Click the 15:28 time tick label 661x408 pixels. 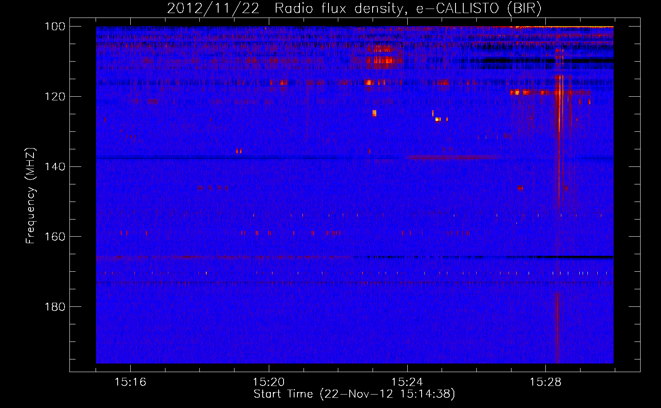546,382
